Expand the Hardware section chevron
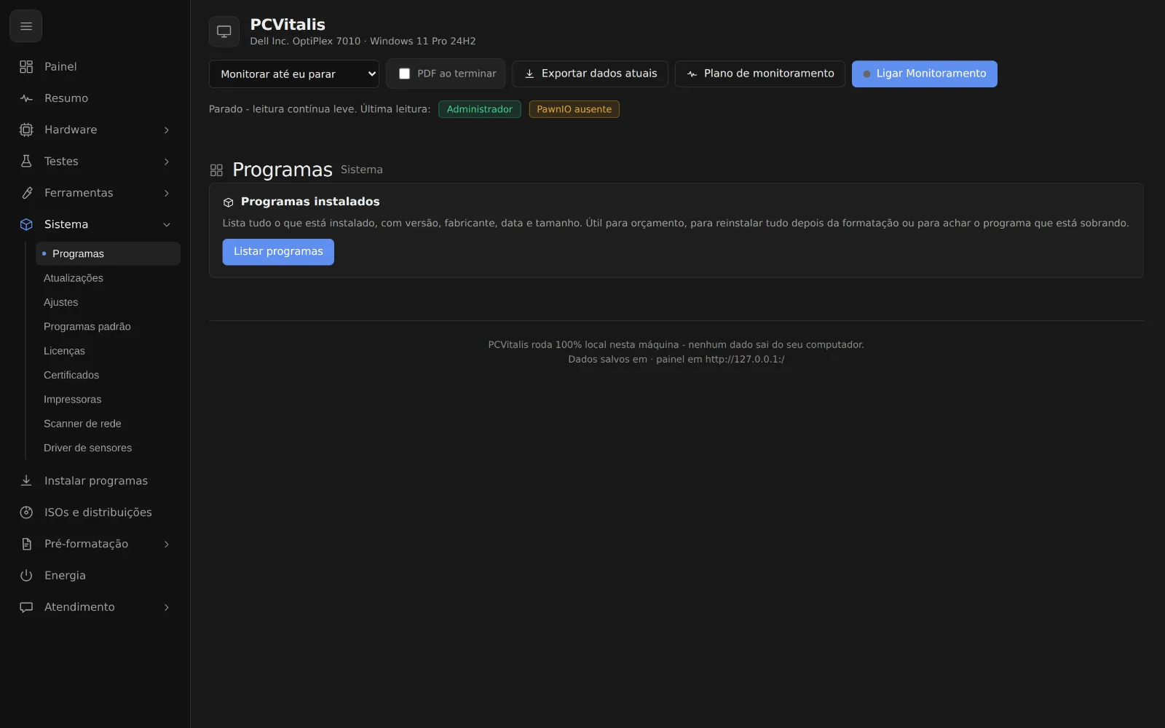 (167, 130)
